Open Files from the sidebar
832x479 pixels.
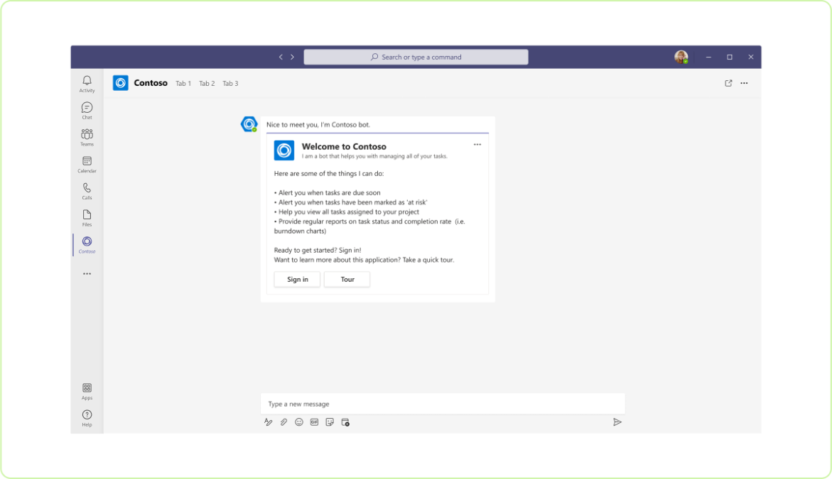point(87,219)
